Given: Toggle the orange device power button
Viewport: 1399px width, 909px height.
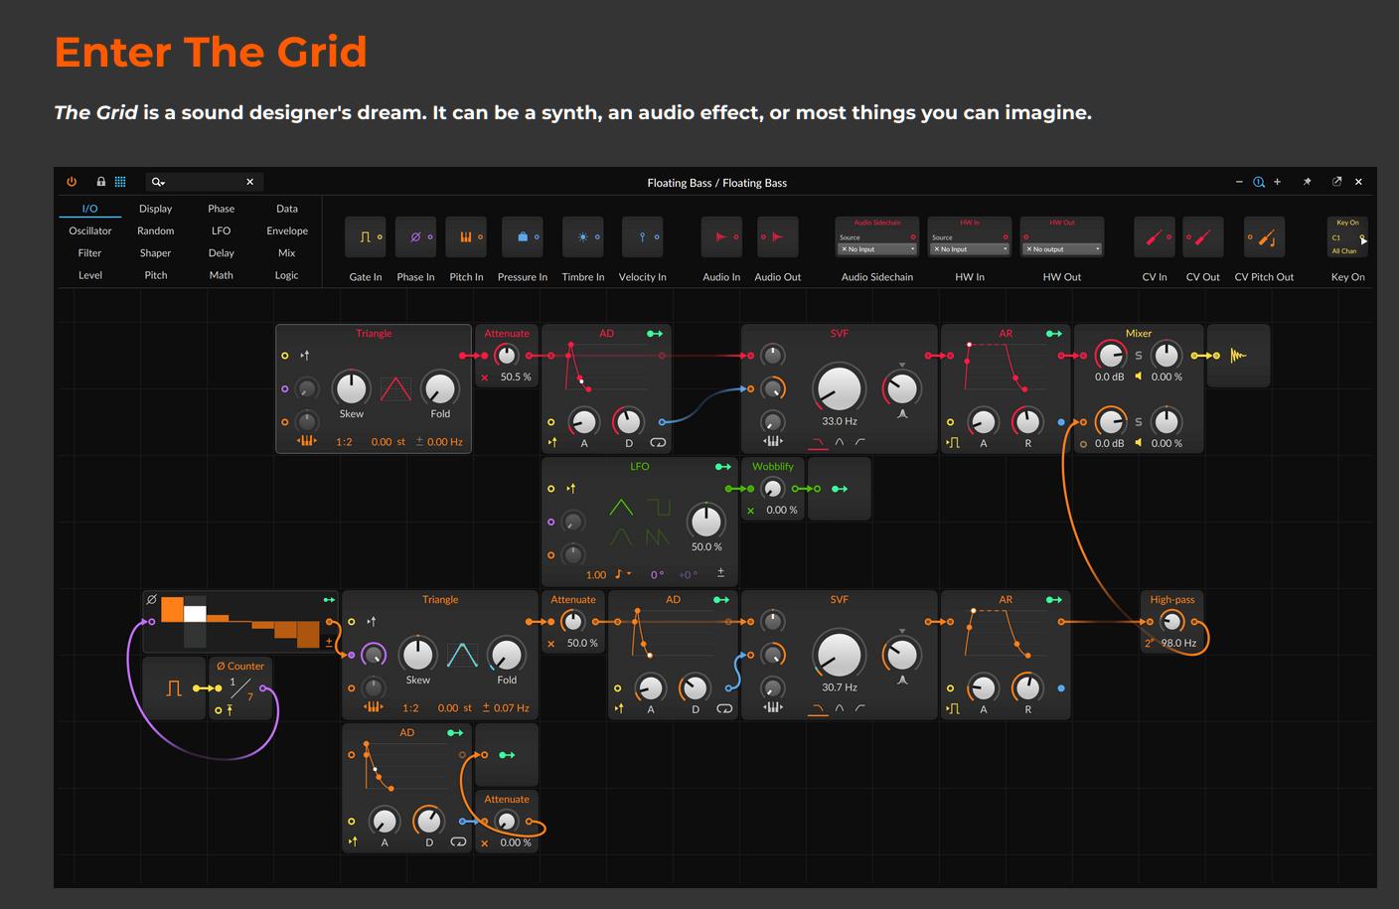Looking at the screenshot, I should point(72,182).
